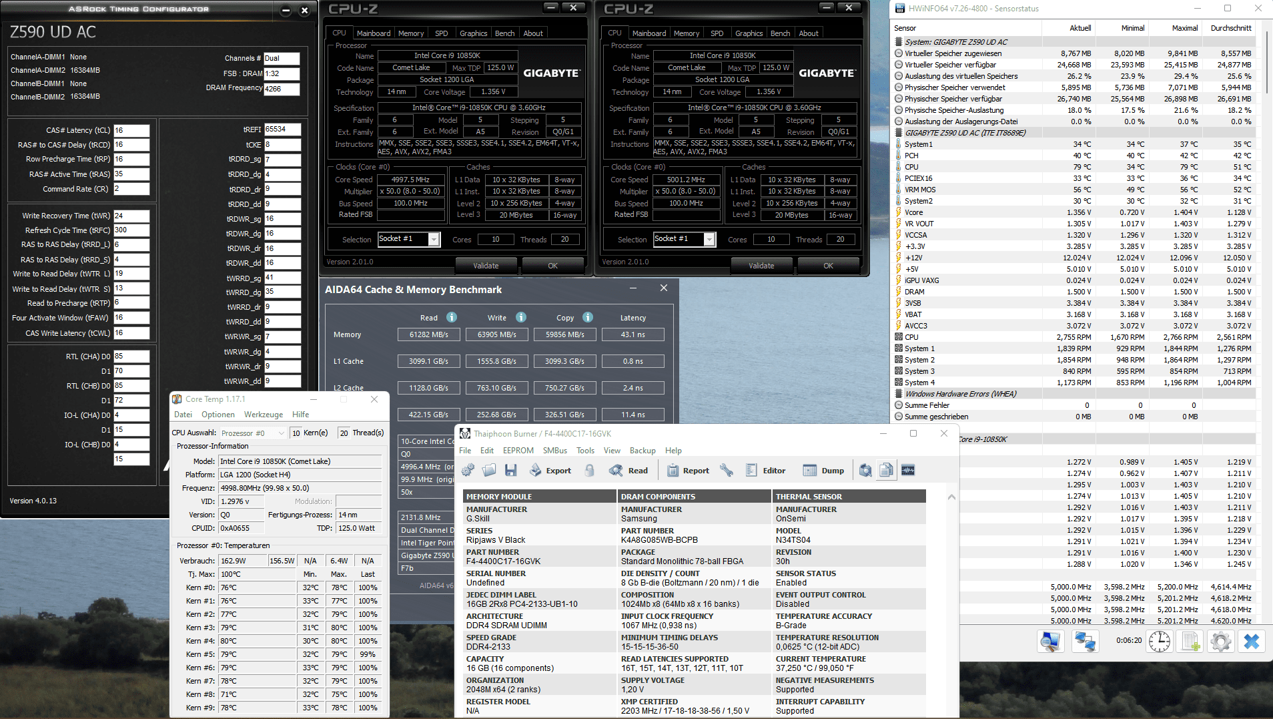1273x719 pixels.
Task: Open the Werkzeuge menu in Core Temp
Action: (x=264, y=414)
